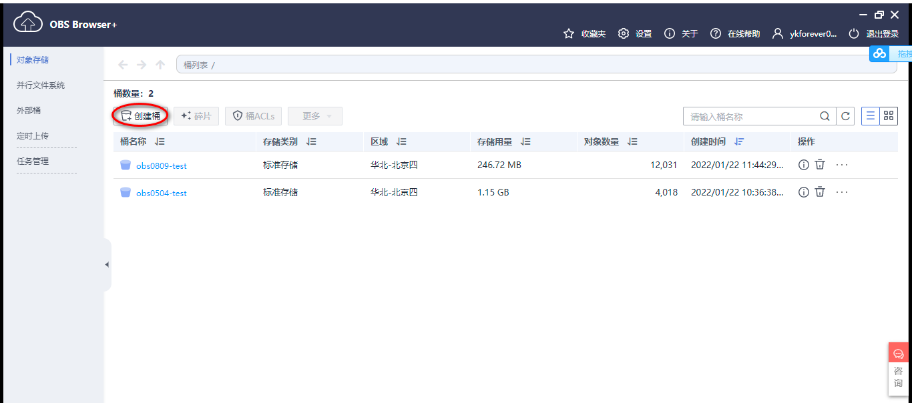Open more actions for obs0504-test
Screen dimensions: 912x403
coord(842,192)
